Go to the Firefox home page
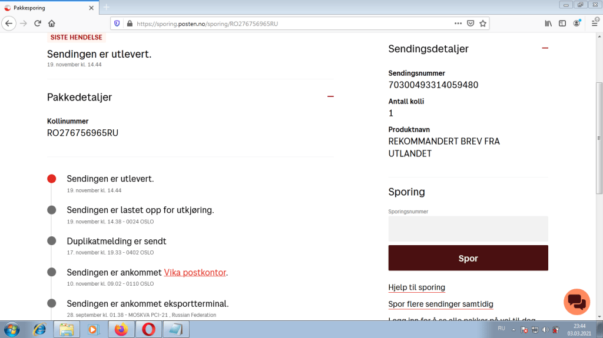The width and height of the screenshot is (603, 338). click(52, 24)
